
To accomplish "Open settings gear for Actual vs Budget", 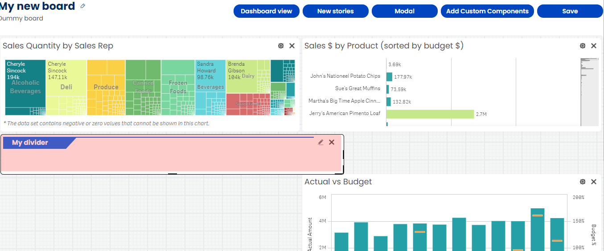I will (x=583, y=182).
